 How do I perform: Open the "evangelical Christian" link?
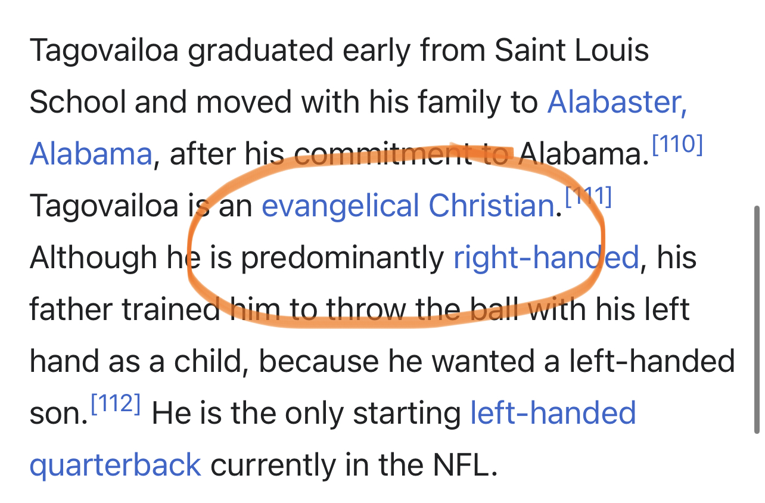click(x=409, y=206)
